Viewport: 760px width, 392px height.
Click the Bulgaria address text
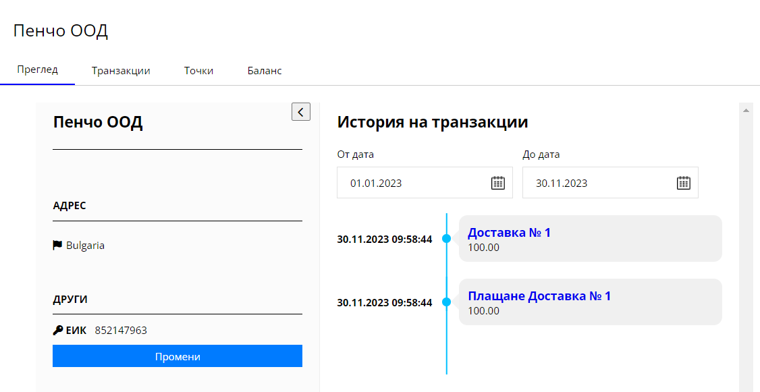85,245
